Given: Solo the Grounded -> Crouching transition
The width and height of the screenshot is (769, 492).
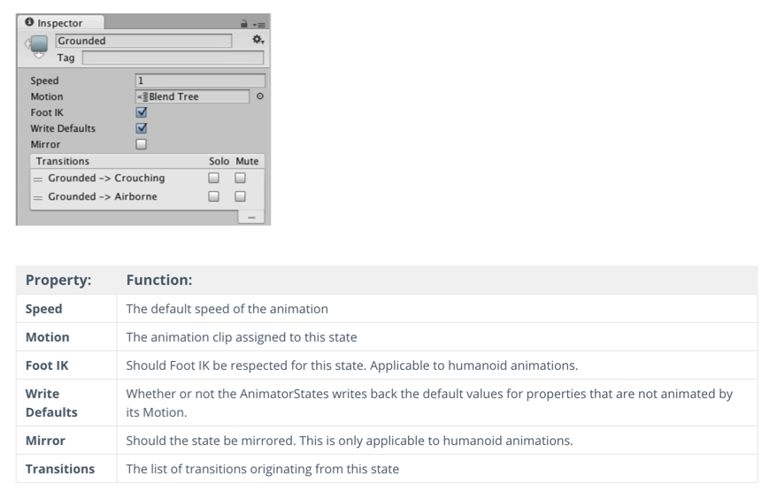Looking at the screenshot, I should [214, 178].
